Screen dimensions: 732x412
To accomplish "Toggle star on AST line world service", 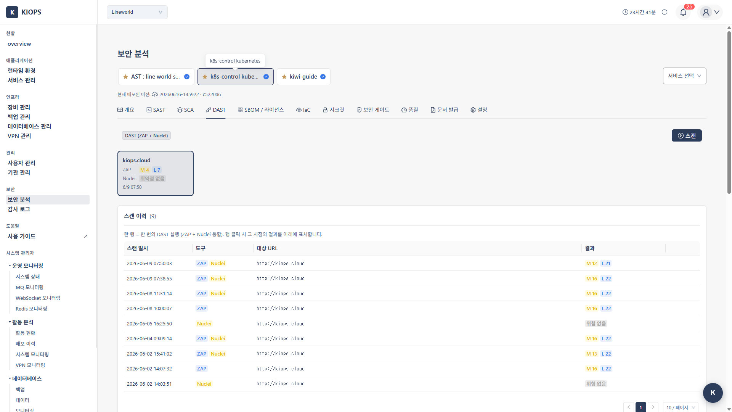I will click(x=125, y=77).
